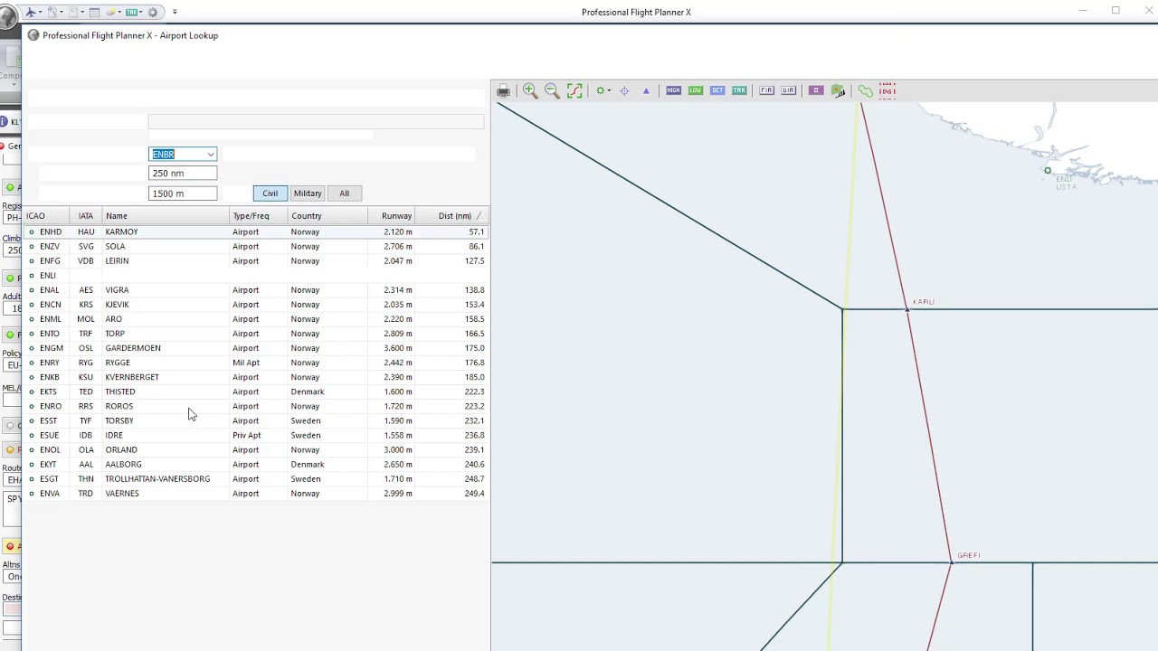Sort list by Runway column
The width and height of the screenshot is (1158, 651).
[x=396, y=216]
